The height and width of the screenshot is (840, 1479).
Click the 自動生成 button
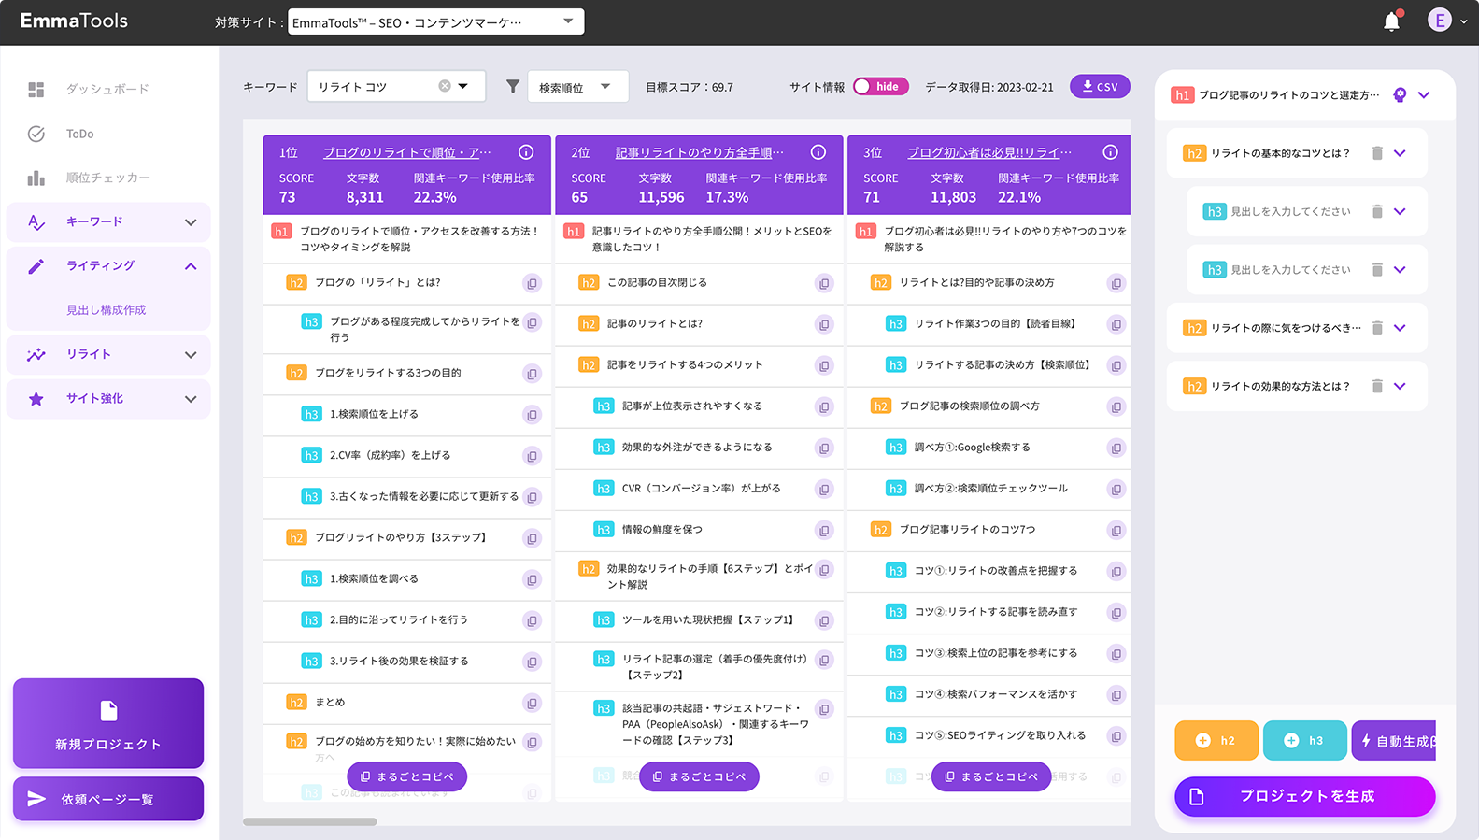coord(1393,740)
